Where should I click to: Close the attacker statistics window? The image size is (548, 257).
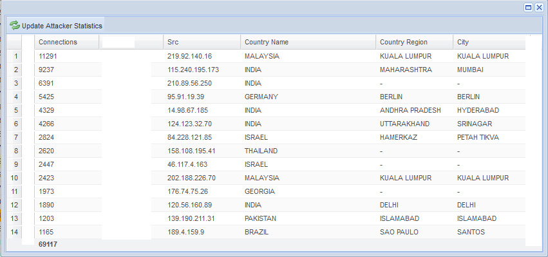(539, 8)
